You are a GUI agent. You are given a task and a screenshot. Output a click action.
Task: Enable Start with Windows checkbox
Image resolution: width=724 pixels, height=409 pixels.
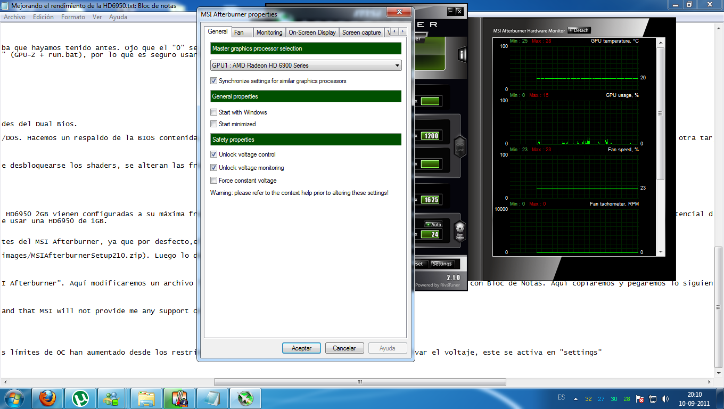213,112
